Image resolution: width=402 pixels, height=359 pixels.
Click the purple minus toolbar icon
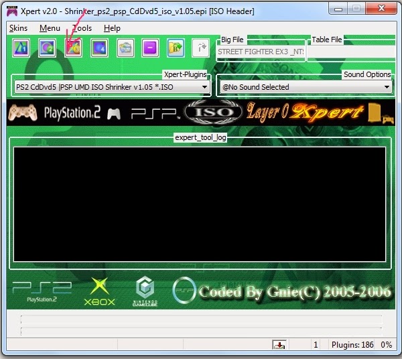tap(150, 48)
